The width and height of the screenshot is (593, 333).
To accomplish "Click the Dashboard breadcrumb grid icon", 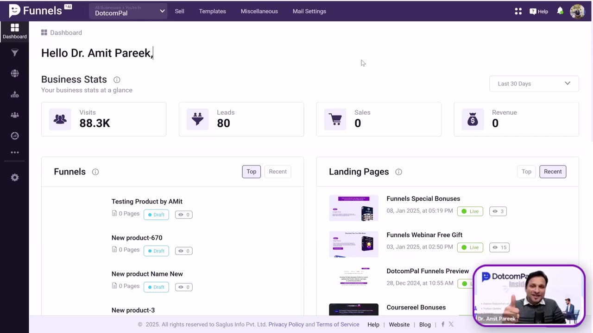I will pos(44,32).
